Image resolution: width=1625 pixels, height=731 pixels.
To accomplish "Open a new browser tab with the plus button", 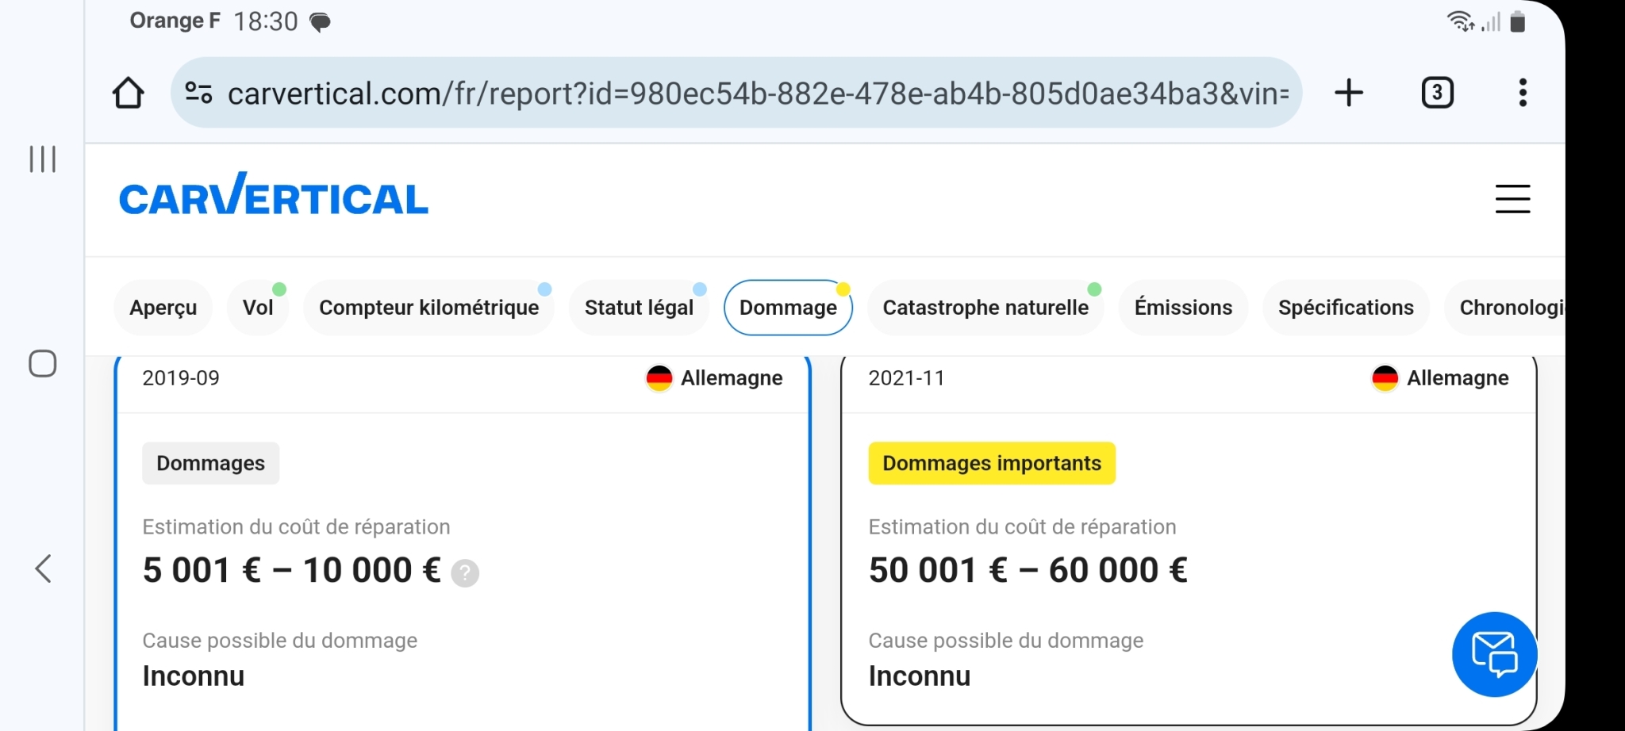I will (x=1349, y=92).
